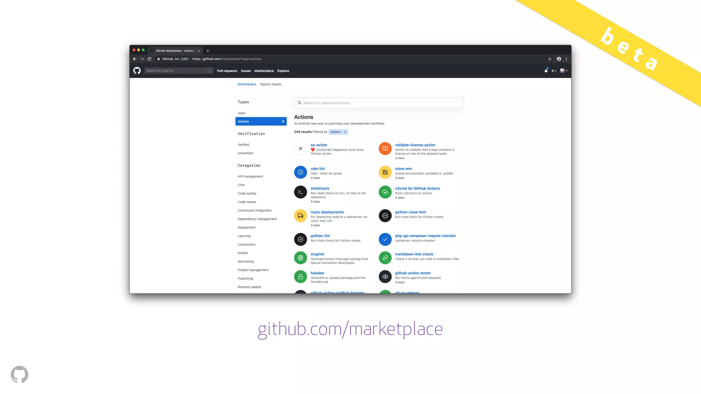Open Marketplace in the header nav
Screen dimensions: 701x394
(264, 71)
